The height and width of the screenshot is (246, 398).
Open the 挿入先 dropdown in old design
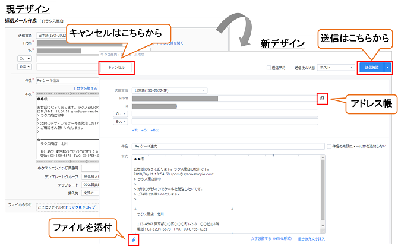pos(90,193)
